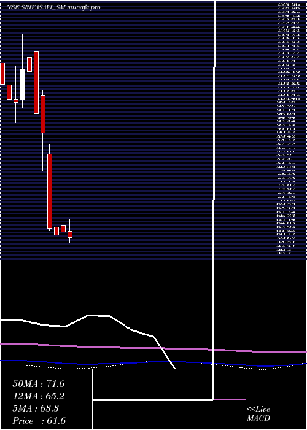Image resolution: width=307 pixels, height=430 pixels.
Task: Click the <<Live label
Action: tap(258, 410)
